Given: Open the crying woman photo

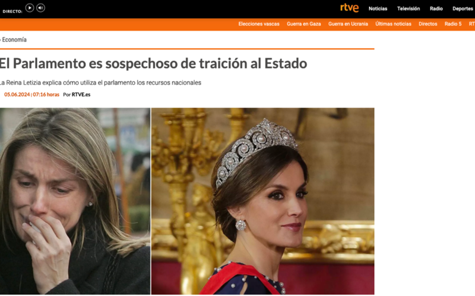Looking at the screenshot, I should pyautogui.click(x=75, y=201).
